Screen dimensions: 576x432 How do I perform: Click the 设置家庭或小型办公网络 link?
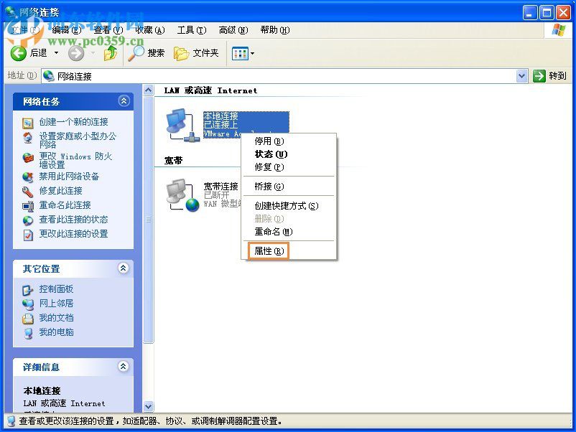[78, 140]
